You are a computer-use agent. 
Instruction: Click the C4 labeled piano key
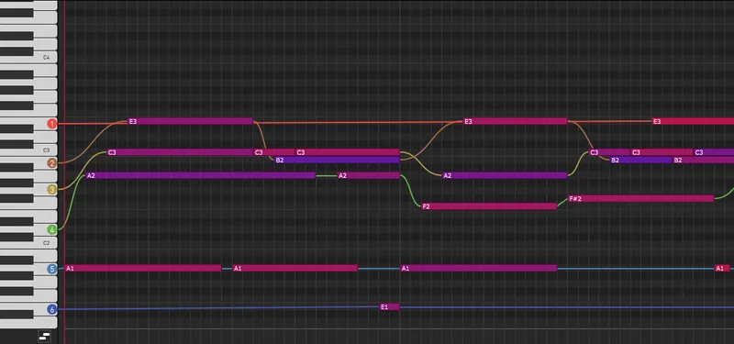pos(28,58)
